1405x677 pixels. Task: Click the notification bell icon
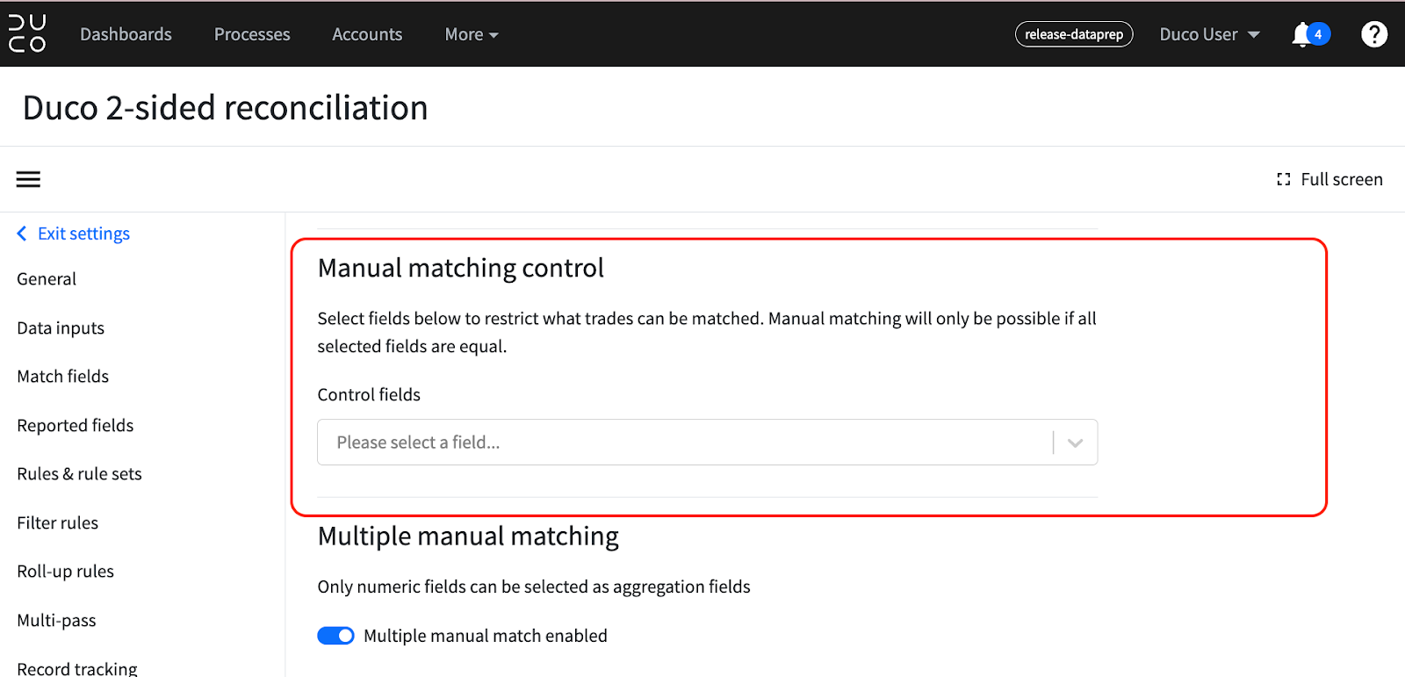[1302, 33]
